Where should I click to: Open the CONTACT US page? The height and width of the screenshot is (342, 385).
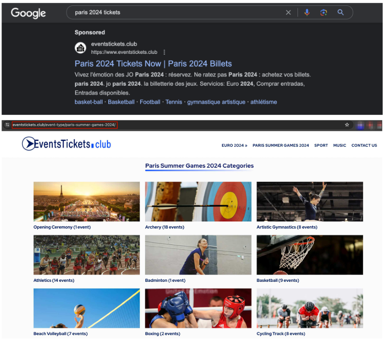(x=364, y=145)
